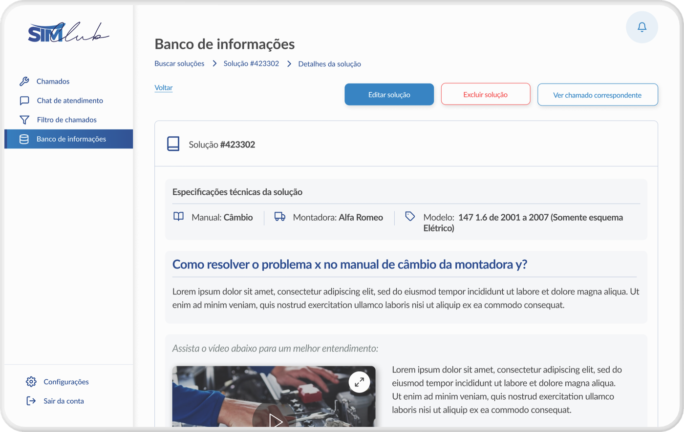
Task: Click the Voltar link
Action: [x=164, y=88]
